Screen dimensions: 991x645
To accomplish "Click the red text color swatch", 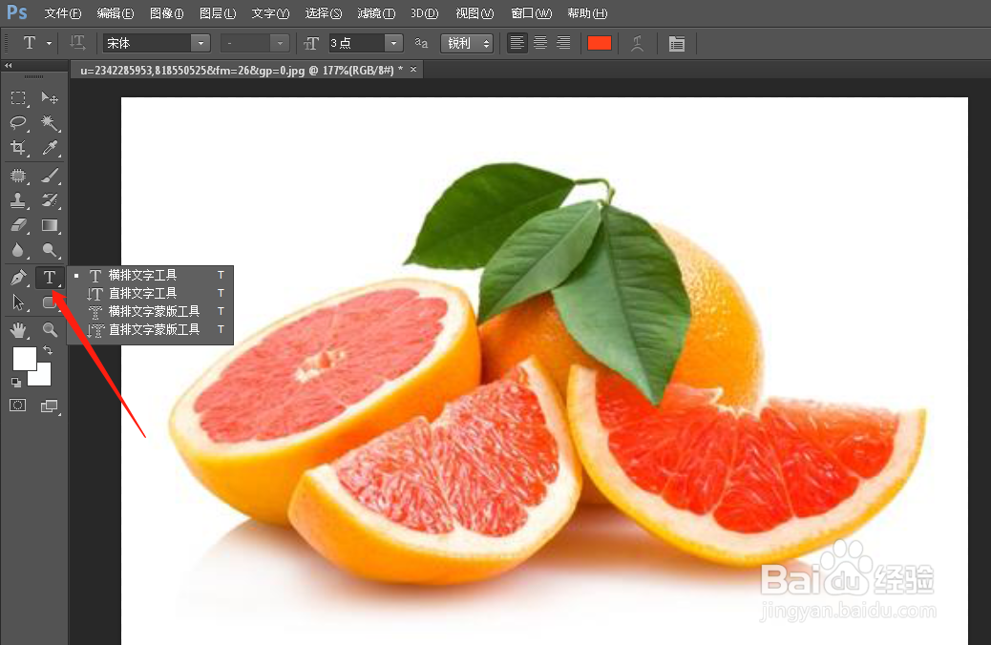I will 600,43.
